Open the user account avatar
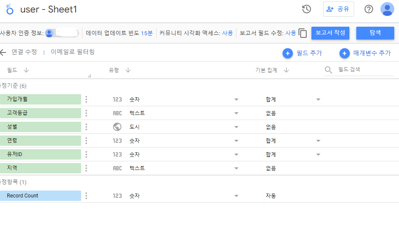Screen dimensions: 399x228 [387, 9]
